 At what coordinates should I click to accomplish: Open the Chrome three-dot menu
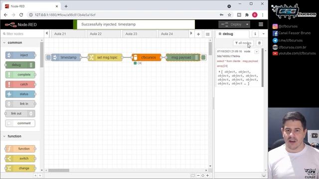263,15
